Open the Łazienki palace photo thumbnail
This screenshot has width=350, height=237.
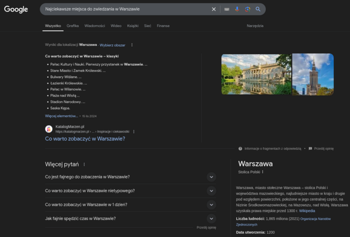[256, 74]
